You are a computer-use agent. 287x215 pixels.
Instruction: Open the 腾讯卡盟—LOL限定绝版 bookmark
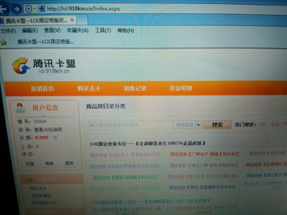pos(46,42)
